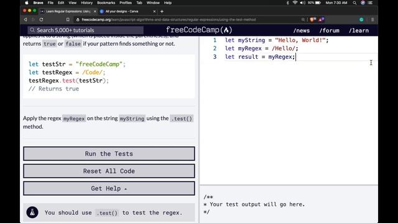Open the Profiles menu
Image resolution: width=398 pixels, height=223 pixels.
tap(126, 2)
